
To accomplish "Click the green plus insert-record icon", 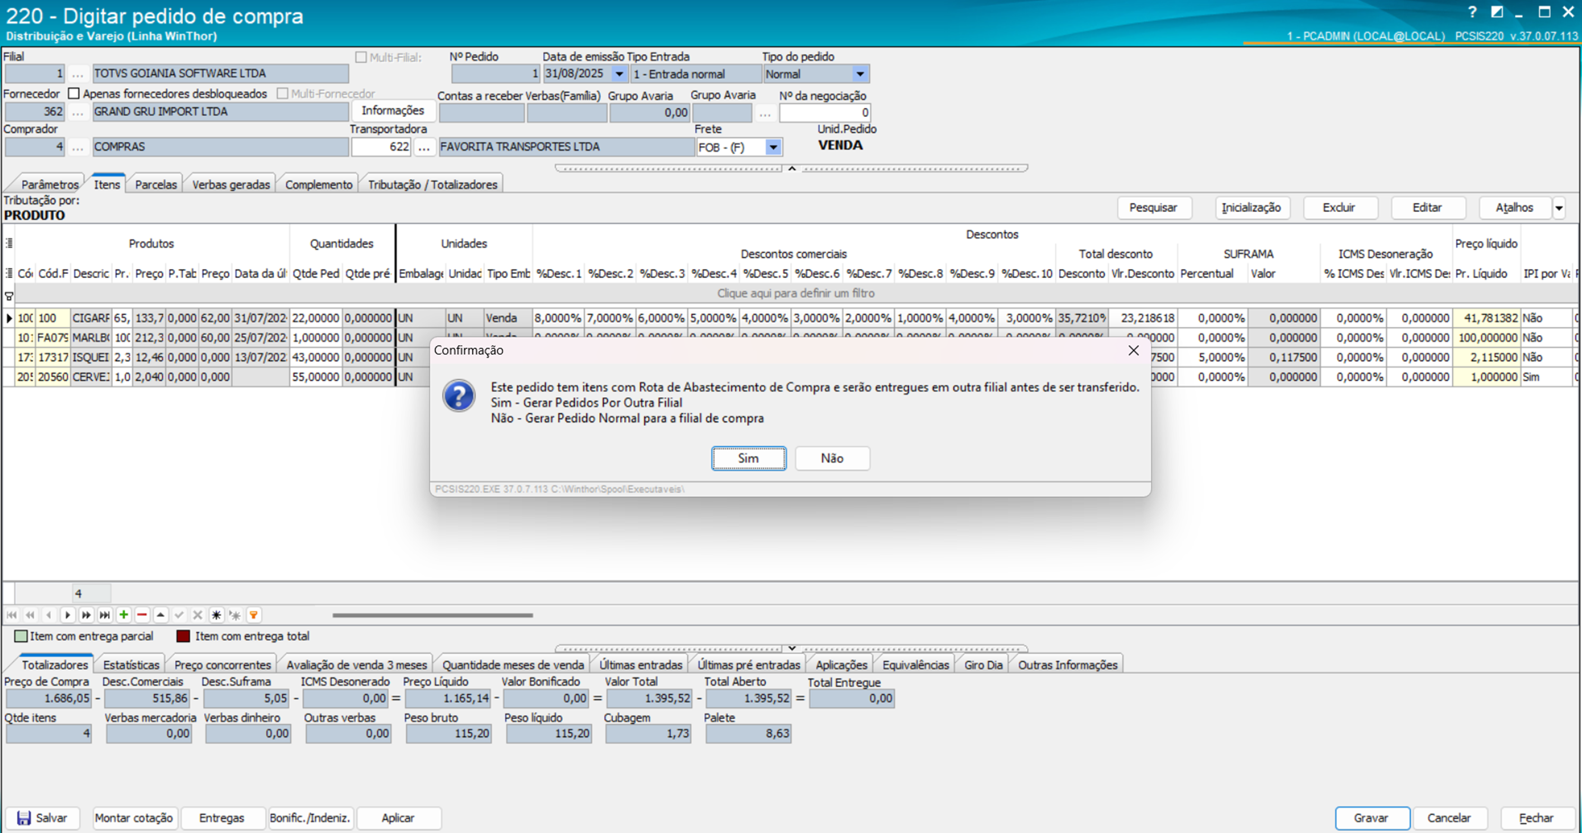I will [x=123, y=615].
